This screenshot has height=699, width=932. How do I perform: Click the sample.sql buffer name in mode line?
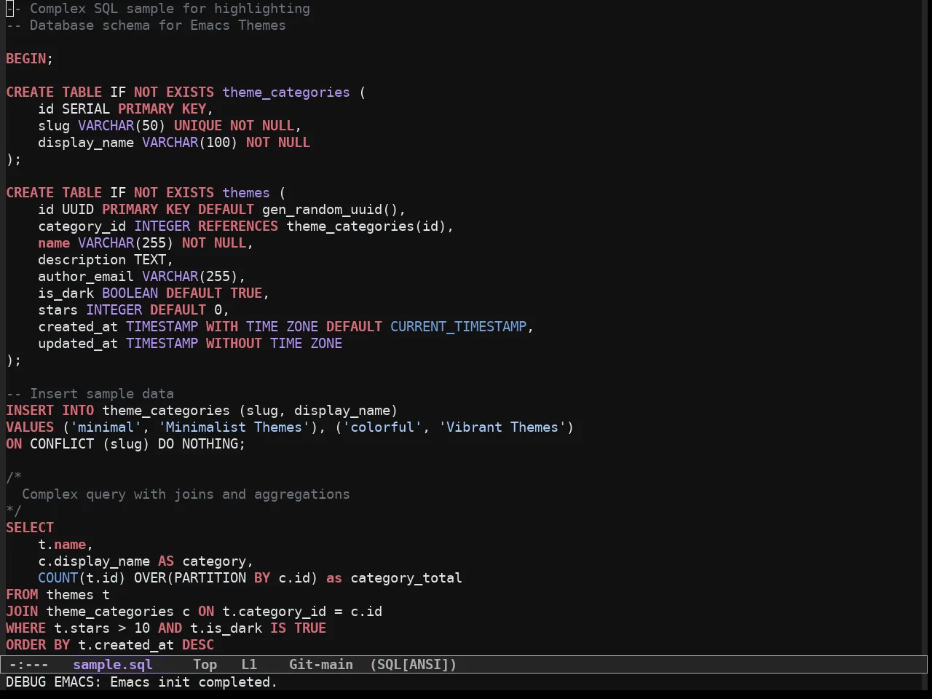pyautogui.click(x=113, y=665)
